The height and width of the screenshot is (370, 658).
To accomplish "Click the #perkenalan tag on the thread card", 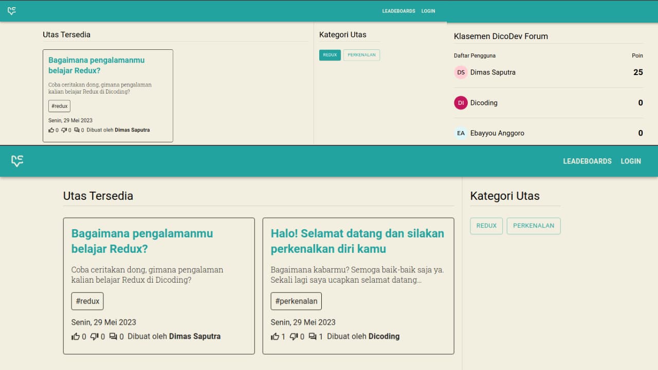I will (x=296, y=301).
